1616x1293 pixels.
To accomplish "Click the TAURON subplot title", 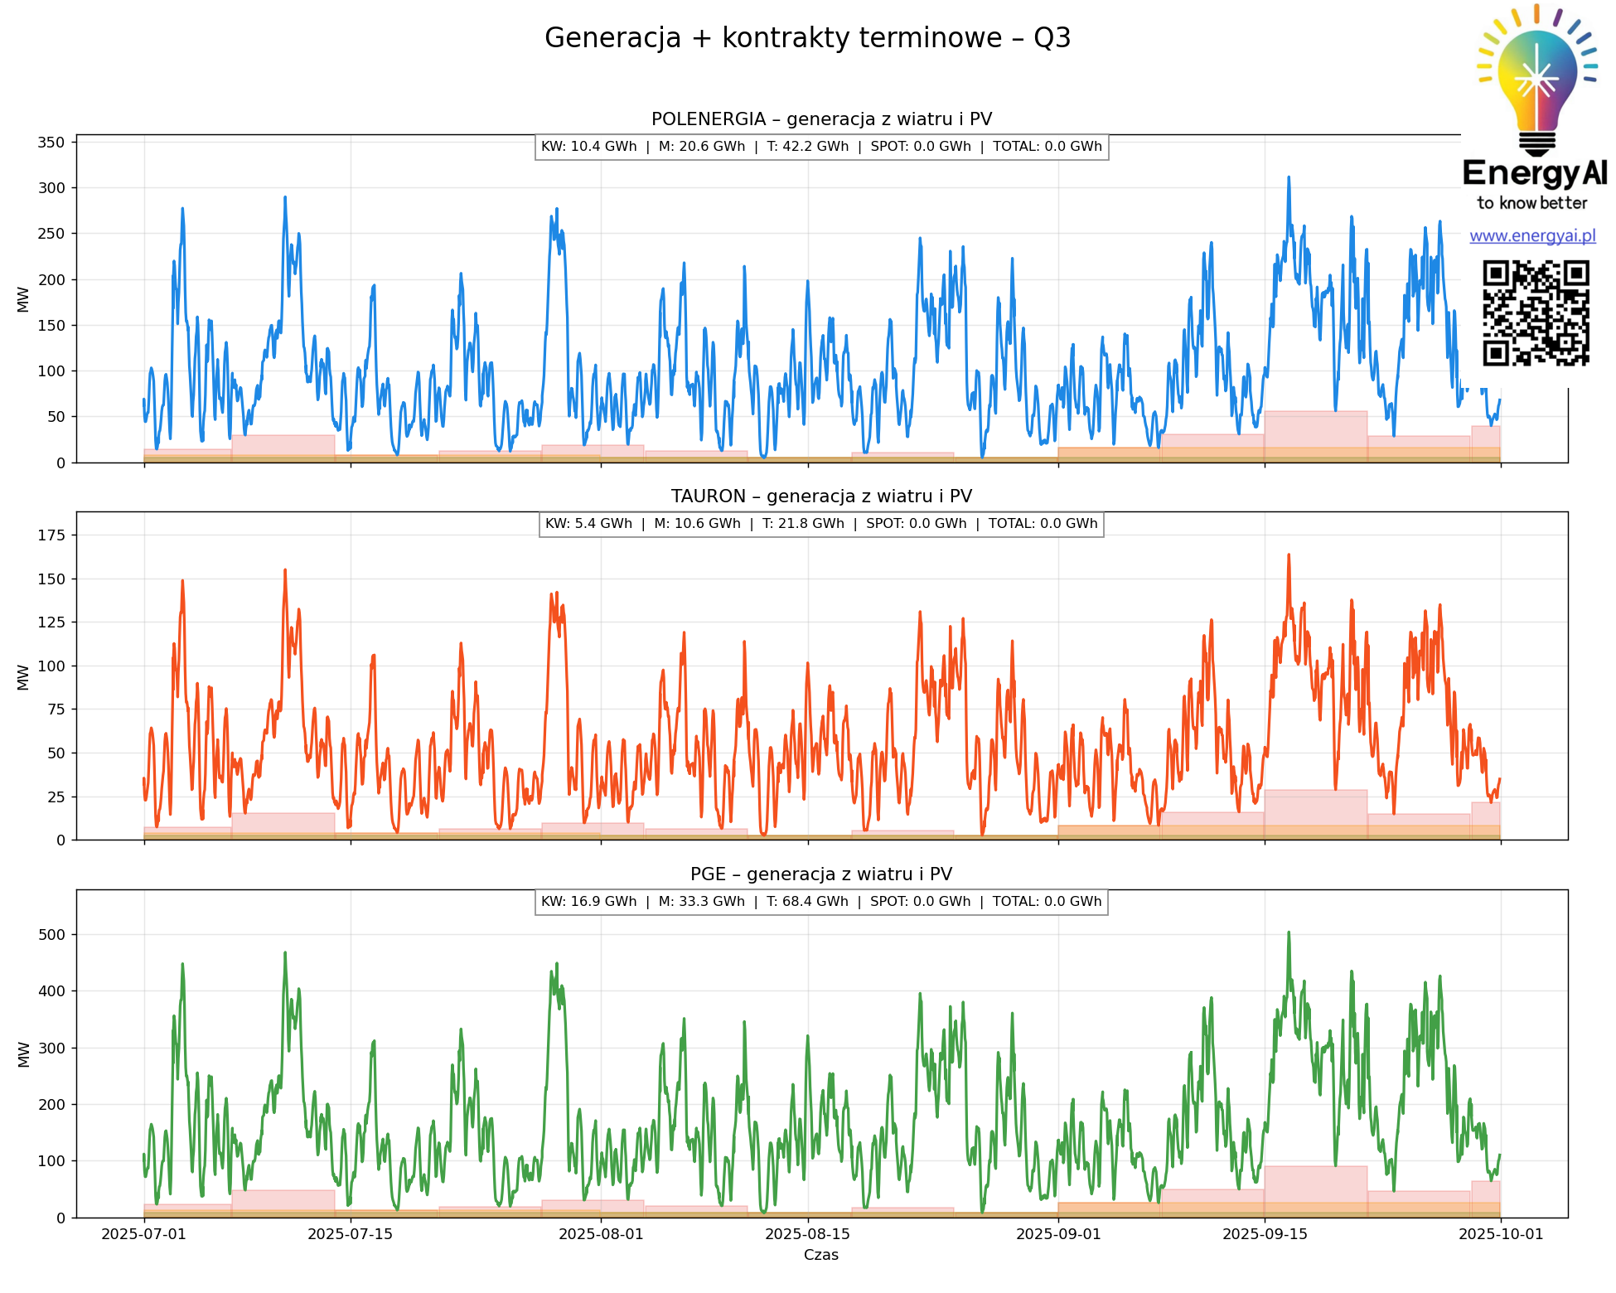I will 821,496.
